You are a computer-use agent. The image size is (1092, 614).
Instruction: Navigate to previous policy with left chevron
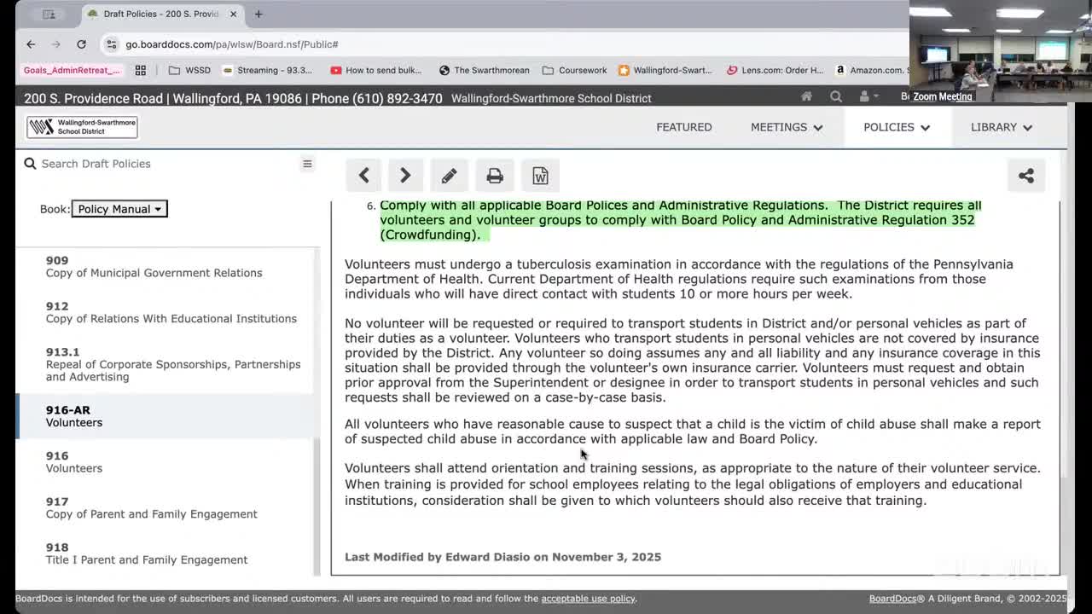click(363, 175)
